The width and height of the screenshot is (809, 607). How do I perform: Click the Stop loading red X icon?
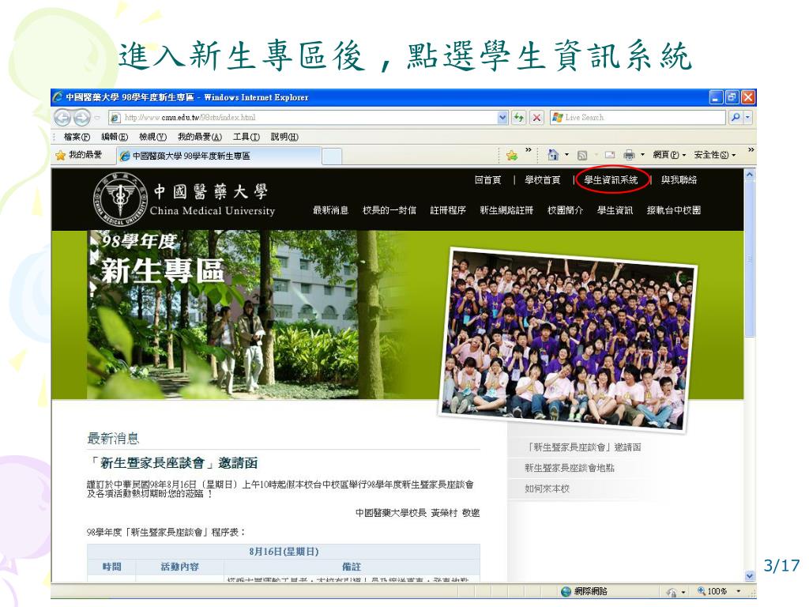(x=536, y=118)
